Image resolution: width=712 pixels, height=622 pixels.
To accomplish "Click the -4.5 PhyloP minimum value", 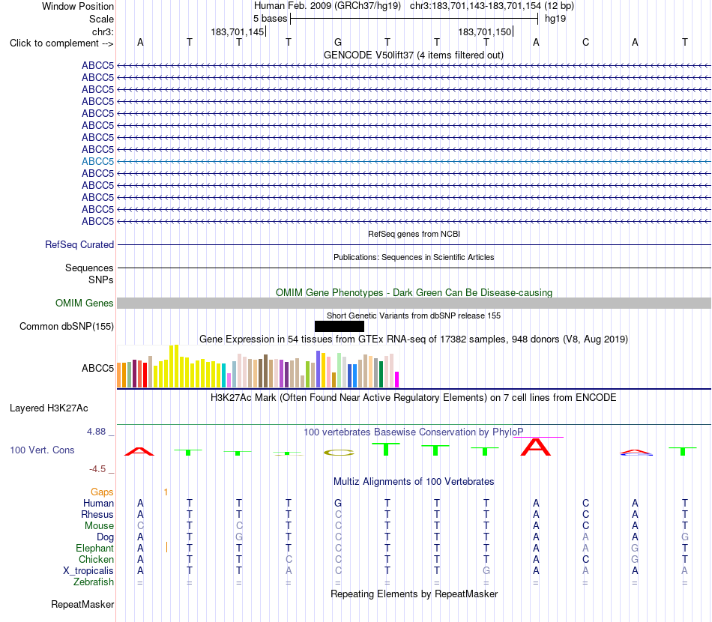I will point(97,468).
